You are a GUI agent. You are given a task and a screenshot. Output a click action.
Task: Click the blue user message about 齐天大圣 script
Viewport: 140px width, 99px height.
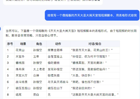click(x=92, y=15)
